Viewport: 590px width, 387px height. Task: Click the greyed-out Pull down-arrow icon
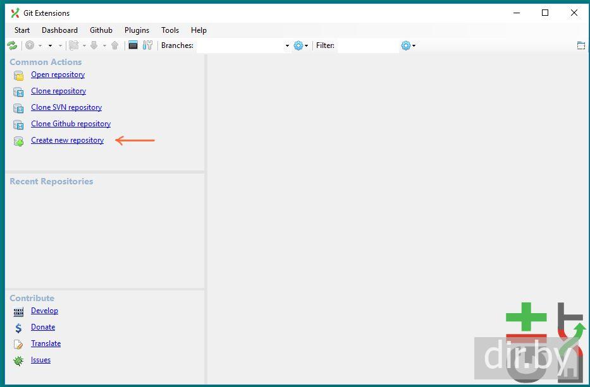click(94, 45)
